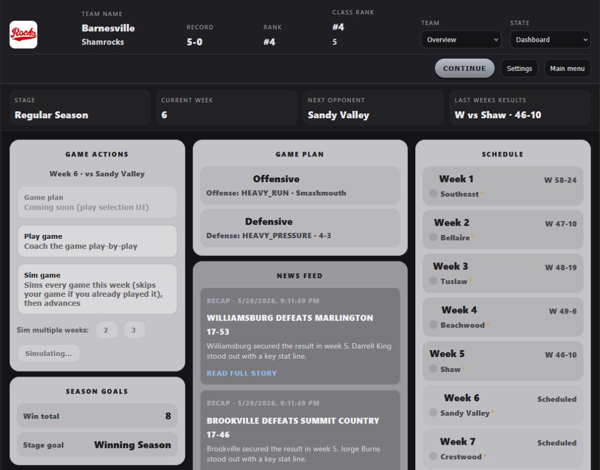Click the Record 5-0 value
The image size is (600, 470).
coord(194,42)
